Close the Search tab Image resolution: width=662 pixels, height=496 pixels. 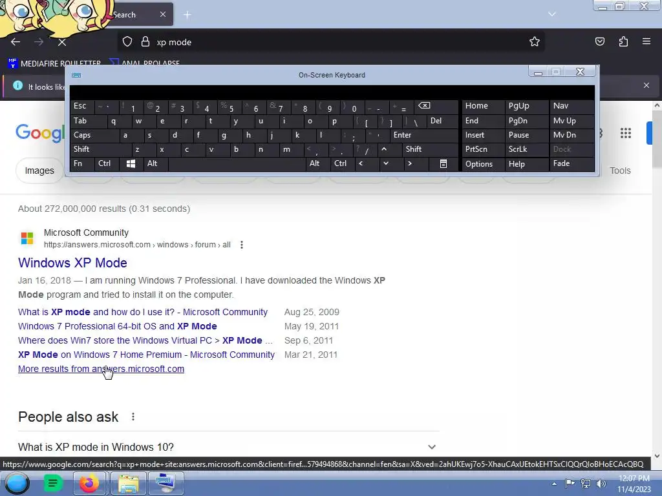pyautogui.click(x=163, y=14)
